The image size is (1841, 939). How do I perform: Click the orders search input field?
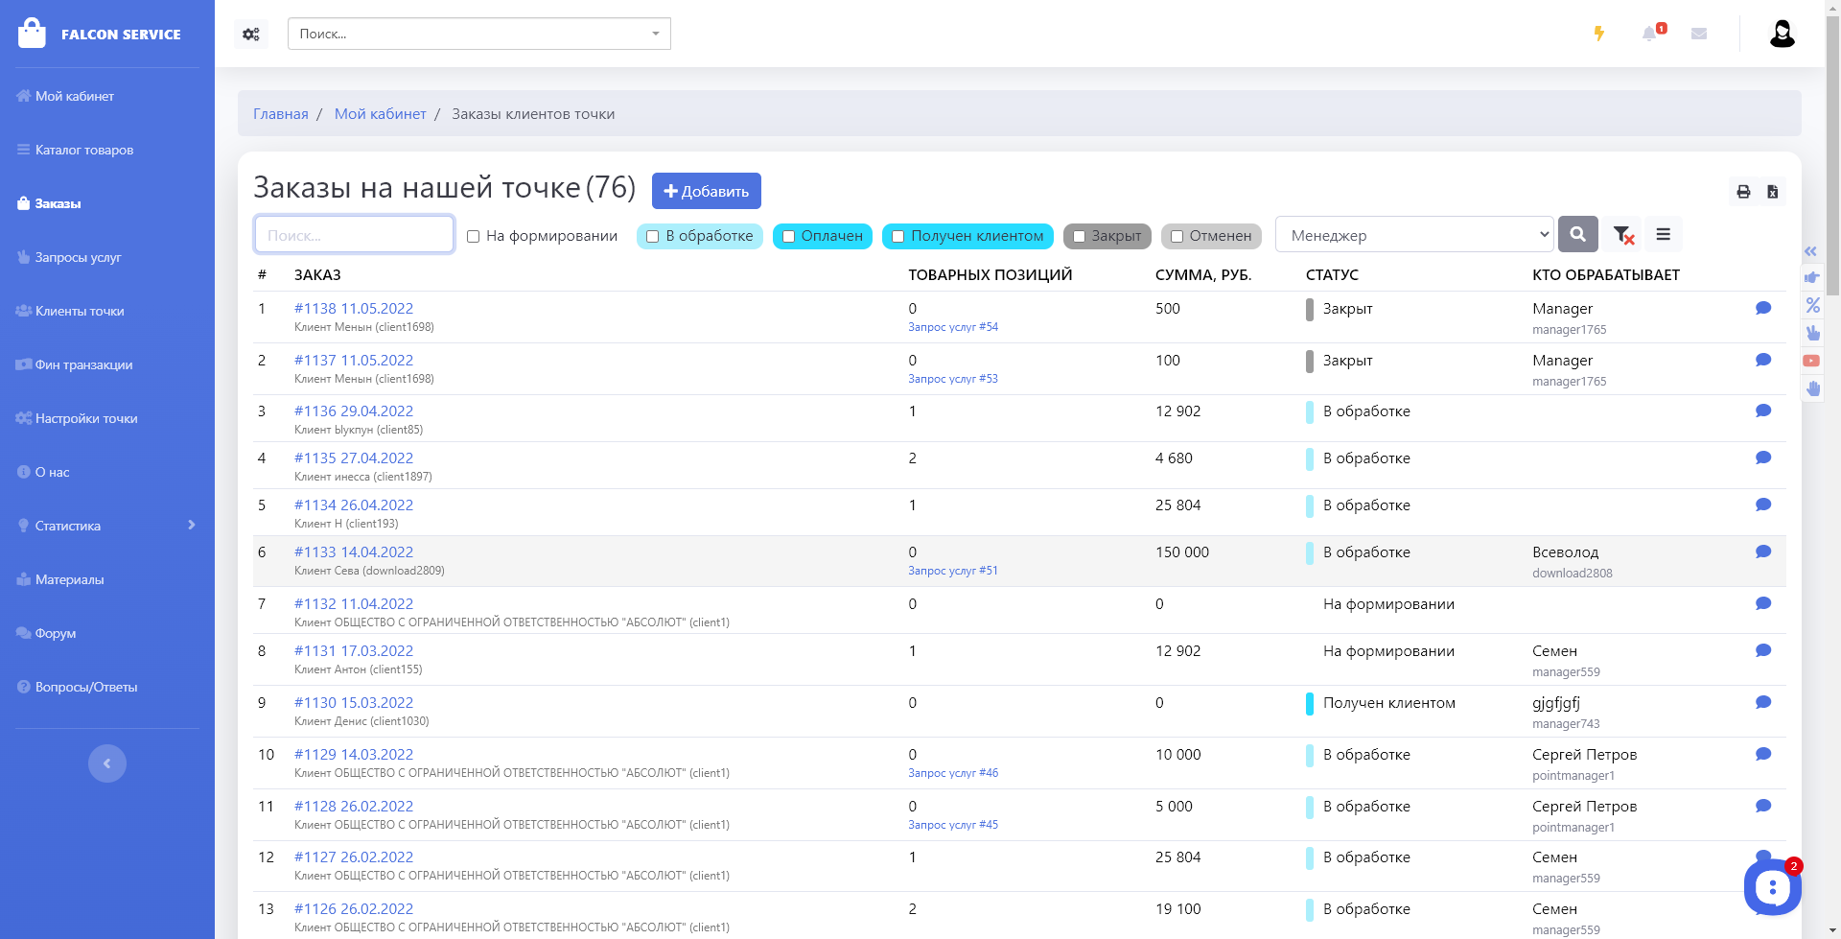(354, 235)
